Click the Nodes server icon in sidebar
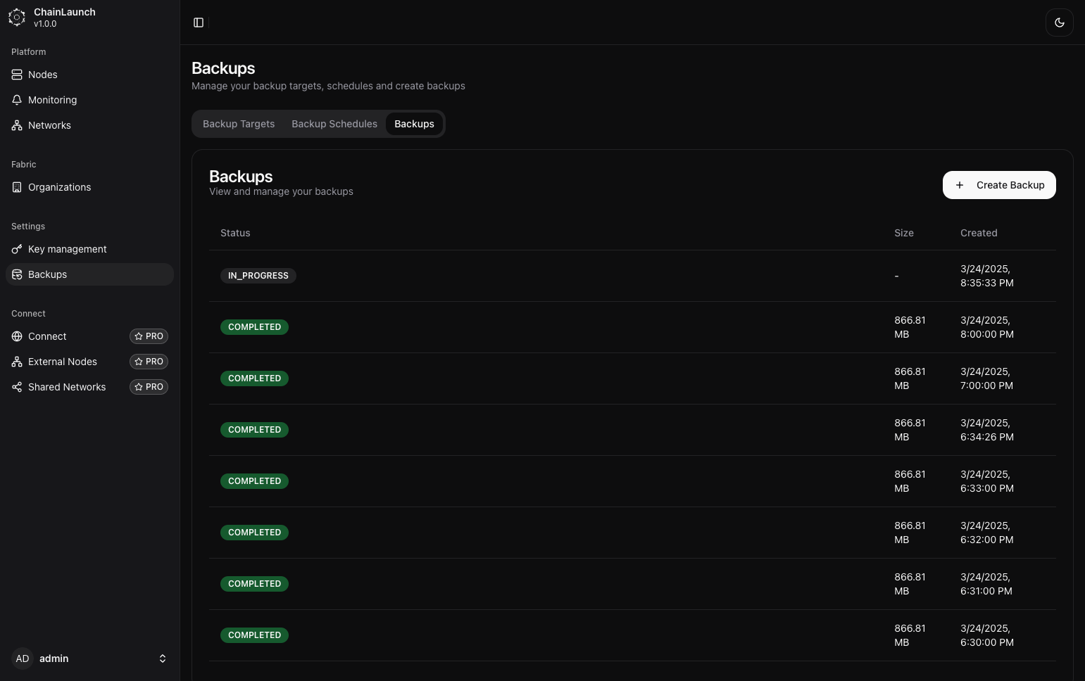The height and width of the screenshot is (681, 1085). pos(17,75)
